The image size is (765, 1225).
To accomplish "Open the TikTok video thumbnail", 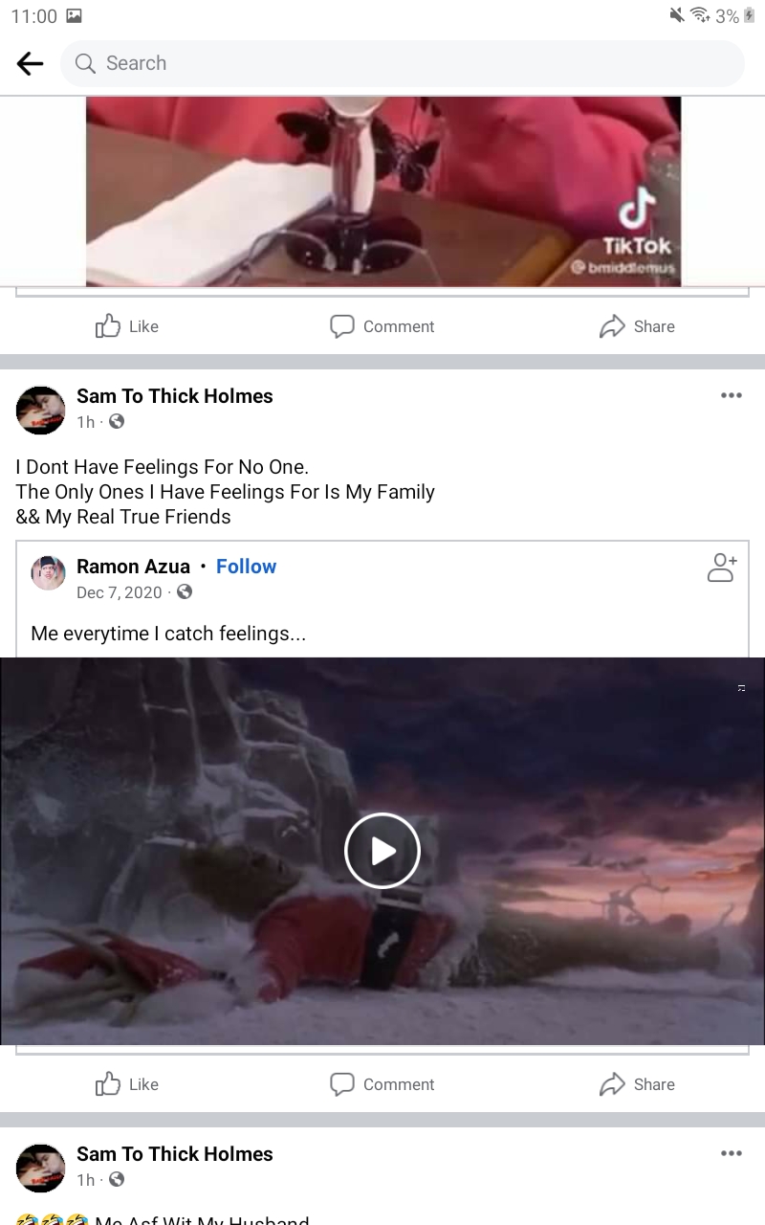I will click(x=382, y=191).
